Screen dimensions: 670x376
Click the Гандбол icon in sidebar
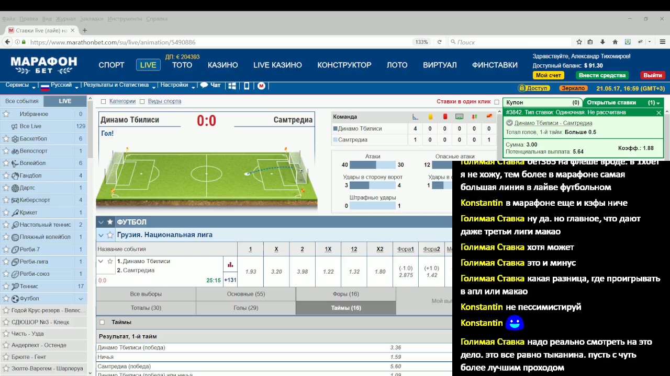(15, 175)
